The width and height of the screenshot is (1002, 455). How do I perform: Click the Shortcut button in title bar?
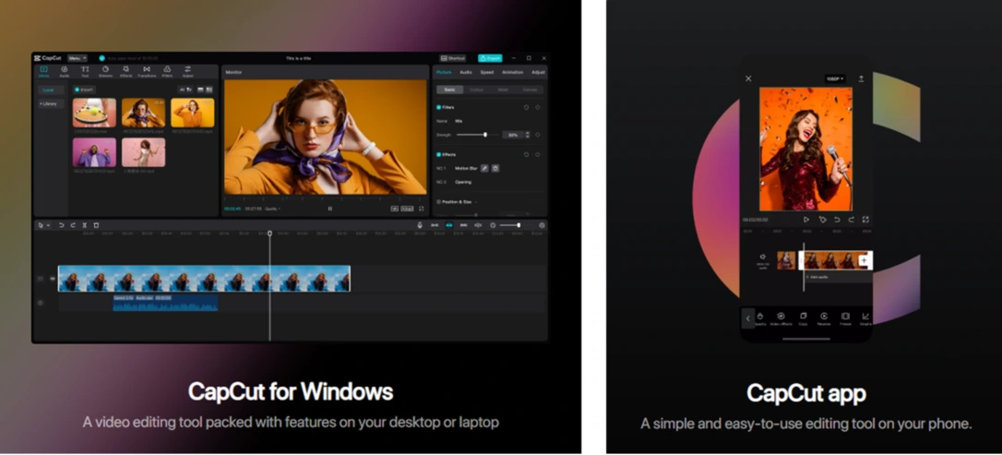pos(452,58)
